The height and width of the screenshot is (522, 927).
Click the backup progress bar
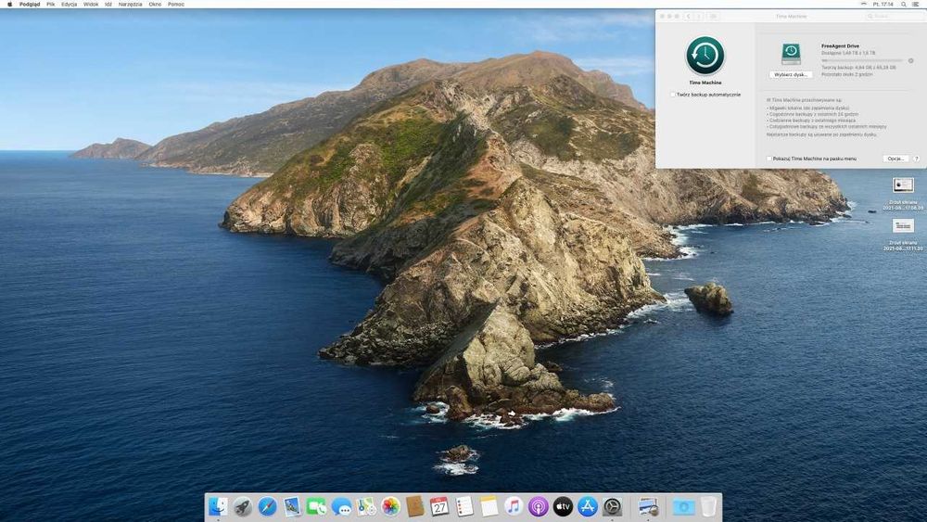(862, 60)
